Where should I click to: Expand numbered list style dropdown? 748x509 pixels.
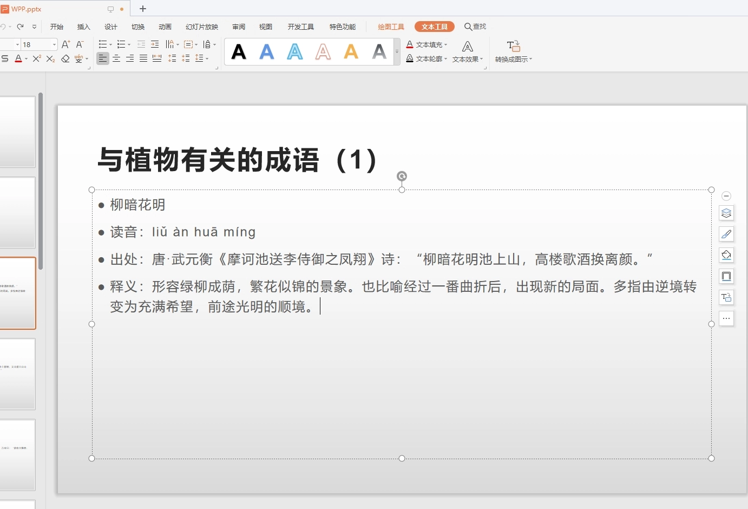pos(129,45)
